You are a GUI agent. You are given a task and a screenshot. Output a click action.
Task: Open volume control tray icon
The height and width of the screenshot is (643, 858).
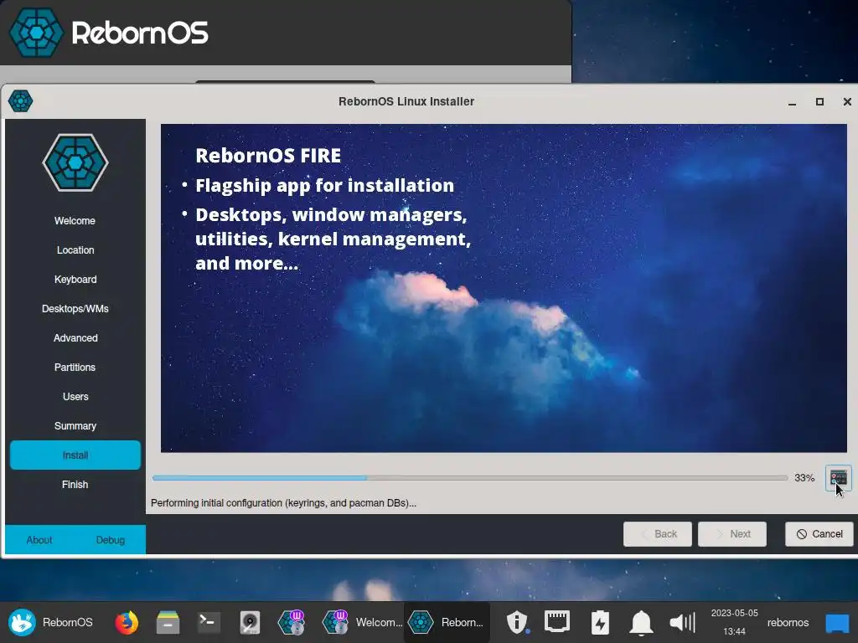coord(682,622)
